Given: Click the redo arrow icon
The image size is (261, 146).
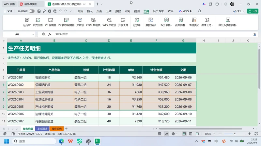Looking at the screenshot, I should coord(66,11).
